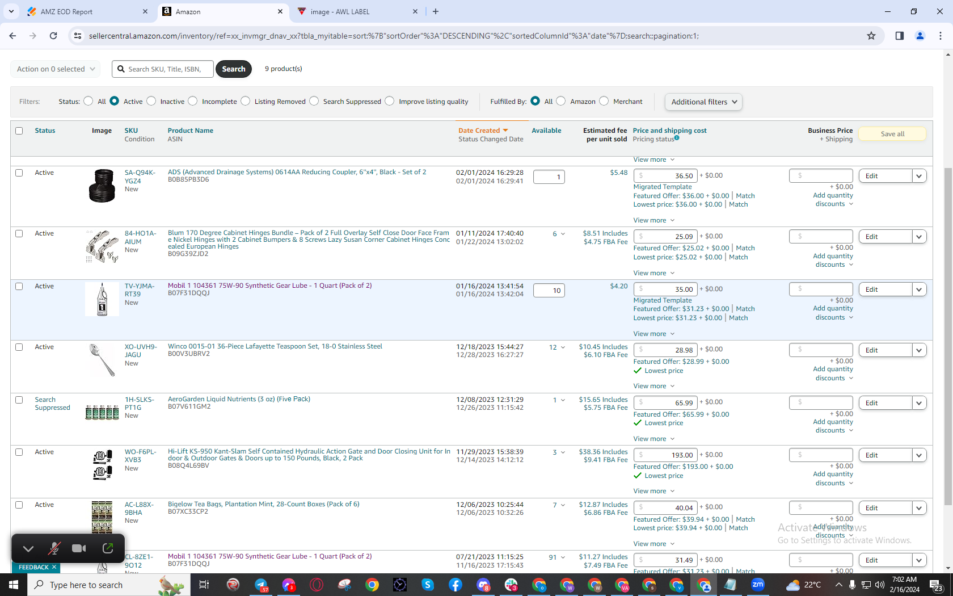Select the Listing Removed status filter
The image size is (953, 596).
tap(245, 101)
